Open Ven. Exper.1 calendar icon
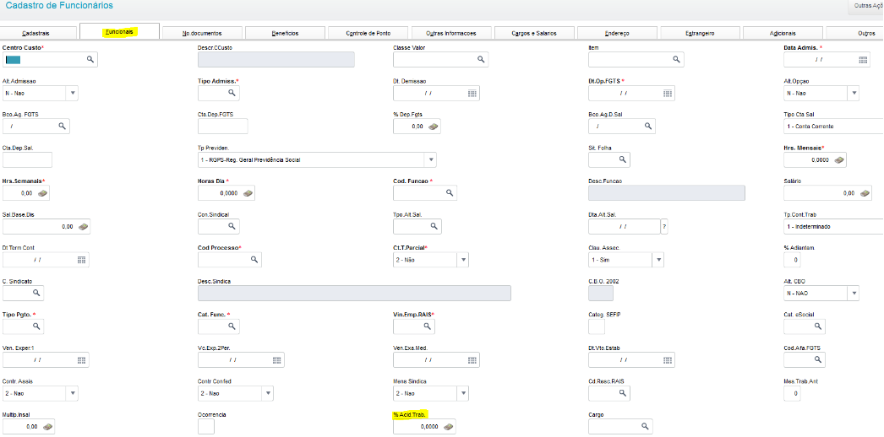 click(81, 360)
